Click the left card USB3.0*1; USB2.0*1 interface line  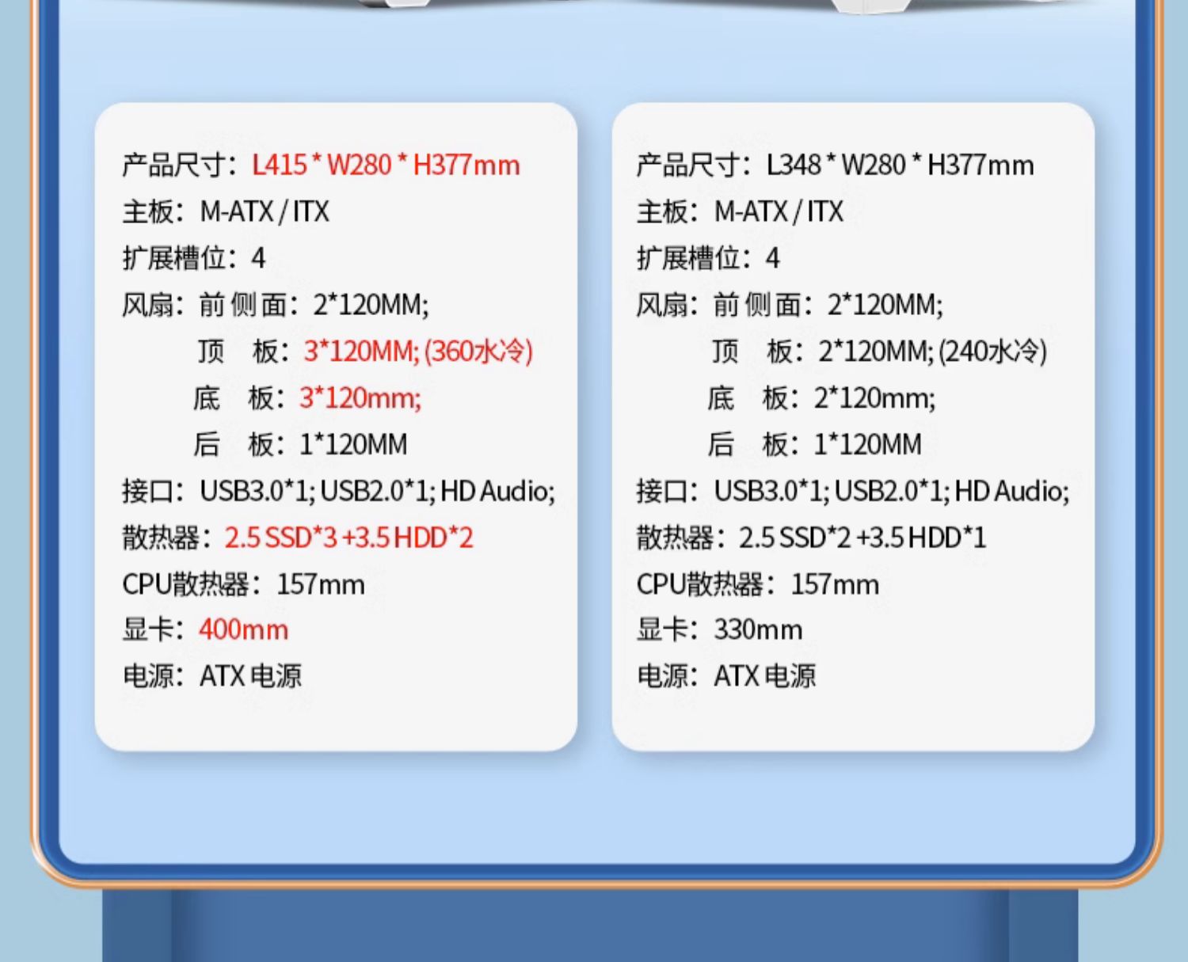tap(339, 492)
